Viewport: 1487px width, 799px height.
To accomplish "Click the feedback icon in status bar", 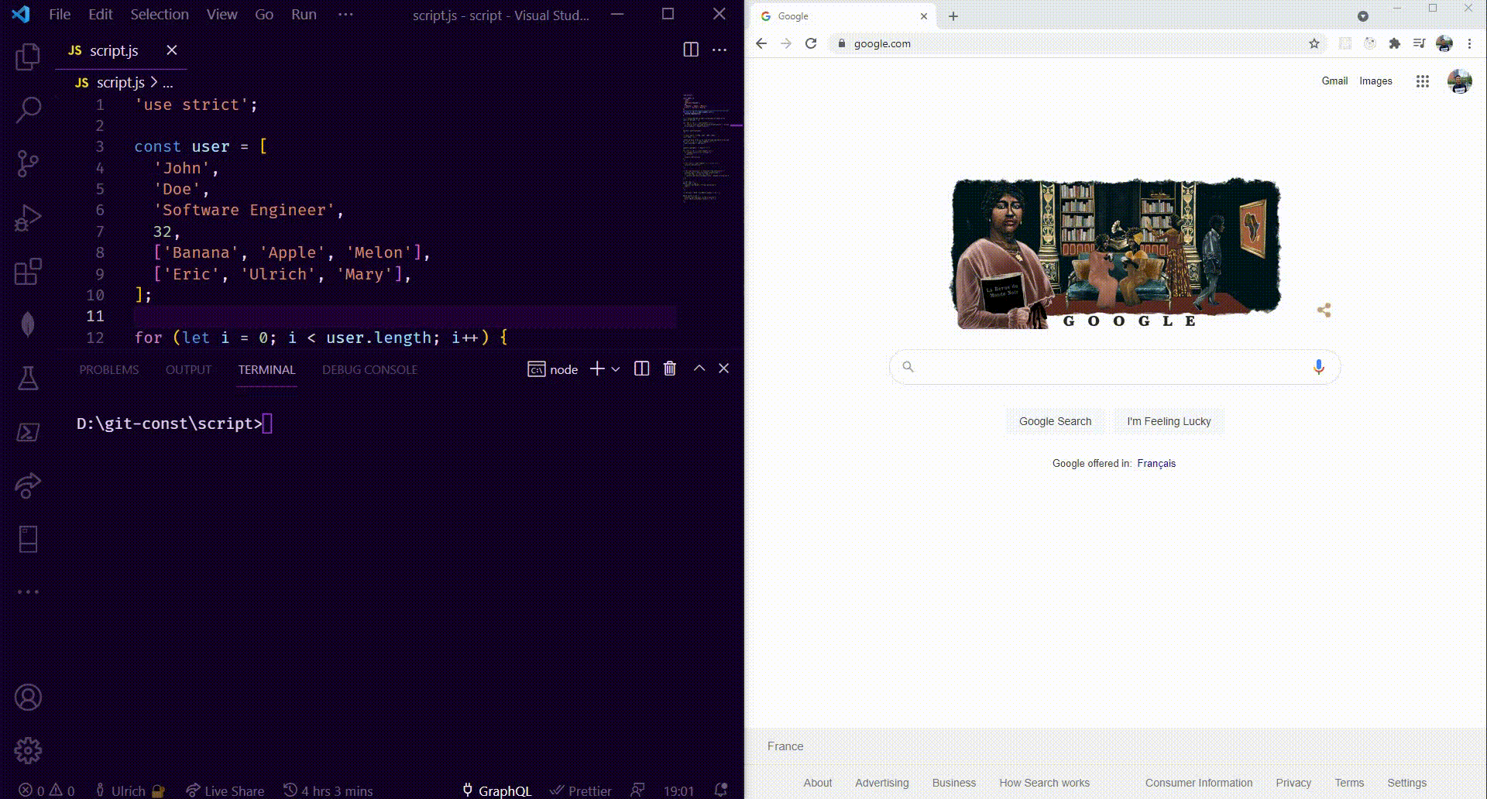I will click(x=637, y=790).
